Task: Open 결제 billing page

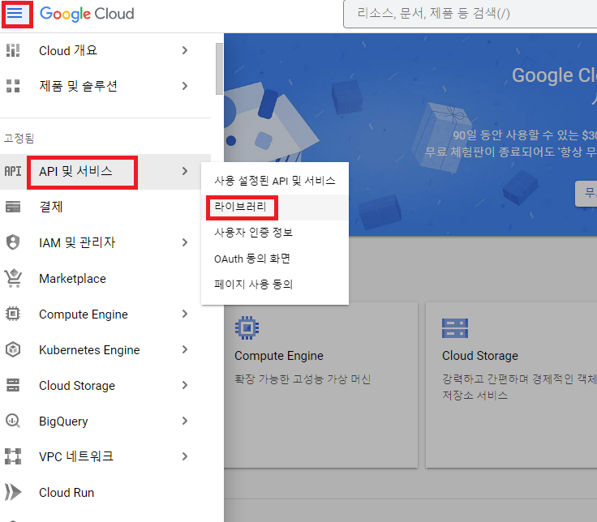Action: [51, 207]
